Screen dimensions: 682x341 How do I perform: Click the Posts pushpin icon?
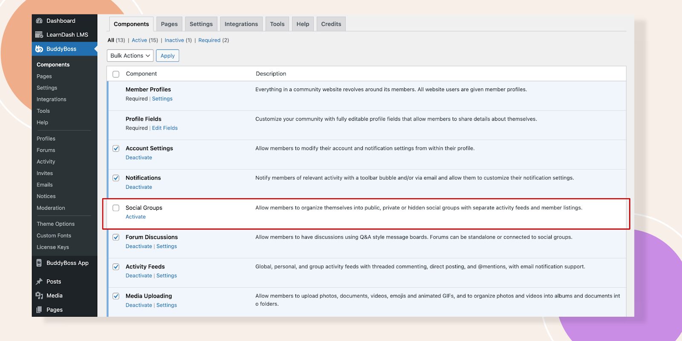pos(39,281)
